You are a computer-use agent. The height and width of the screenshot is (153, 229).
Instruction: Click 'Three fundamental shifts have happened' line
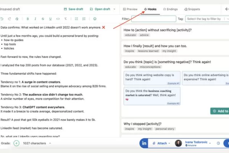[29, 74]
